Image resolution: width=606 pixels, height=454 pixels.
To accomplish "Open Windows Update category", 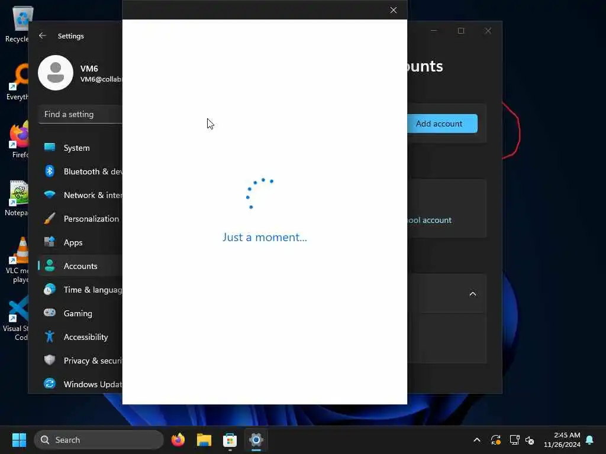I will [80, 384].
